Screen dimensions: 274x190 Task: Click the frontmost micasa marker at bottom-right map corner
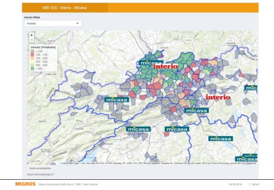tap(246, 159)
